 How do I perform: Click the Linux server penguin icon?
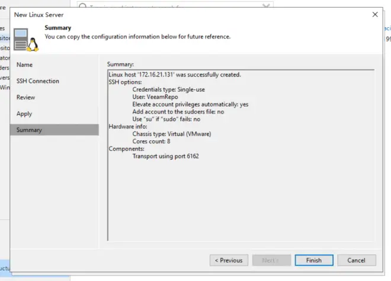coord(26,40)
